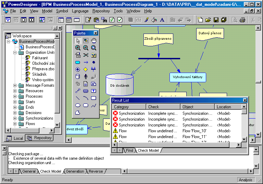Pick the Properties tool in Palette

coord(78,55)
